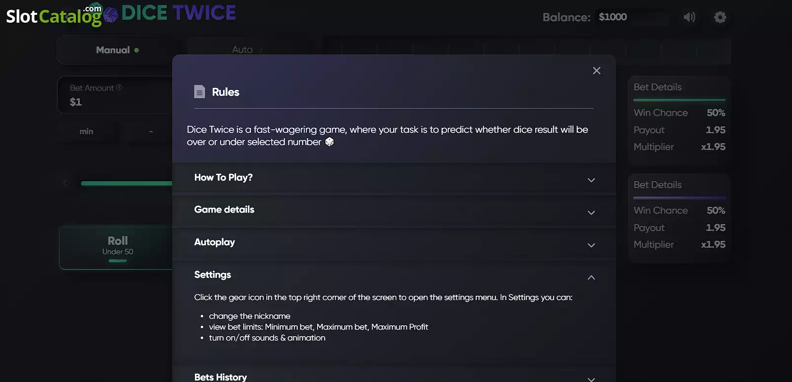
Task: Open settings via the gear icon
Action: (720, 17)
